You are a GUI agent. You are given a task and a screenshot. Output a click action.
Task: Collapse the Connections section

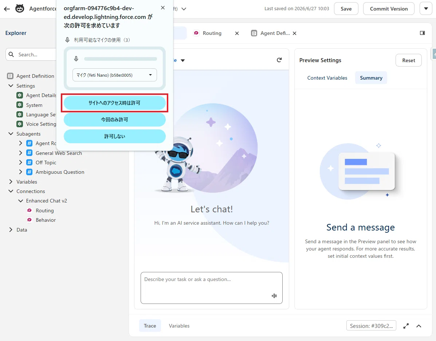click(11, 191)
